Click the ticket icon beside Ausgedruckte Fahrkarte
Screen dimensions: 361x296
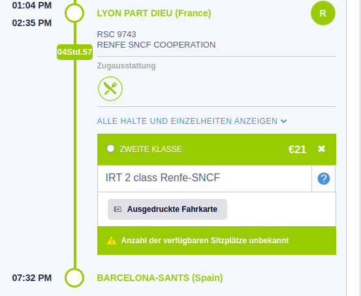(118, 209)
